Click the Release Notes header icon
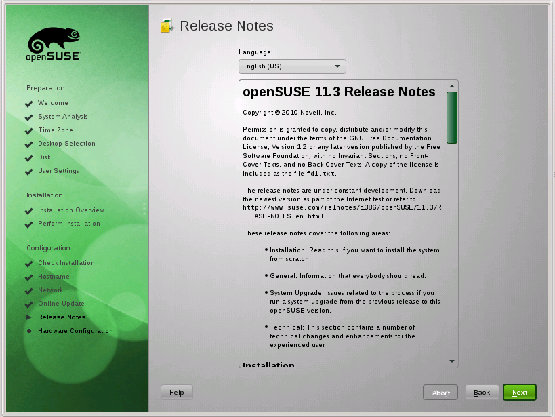555x417 pixels. pos(167,26)
